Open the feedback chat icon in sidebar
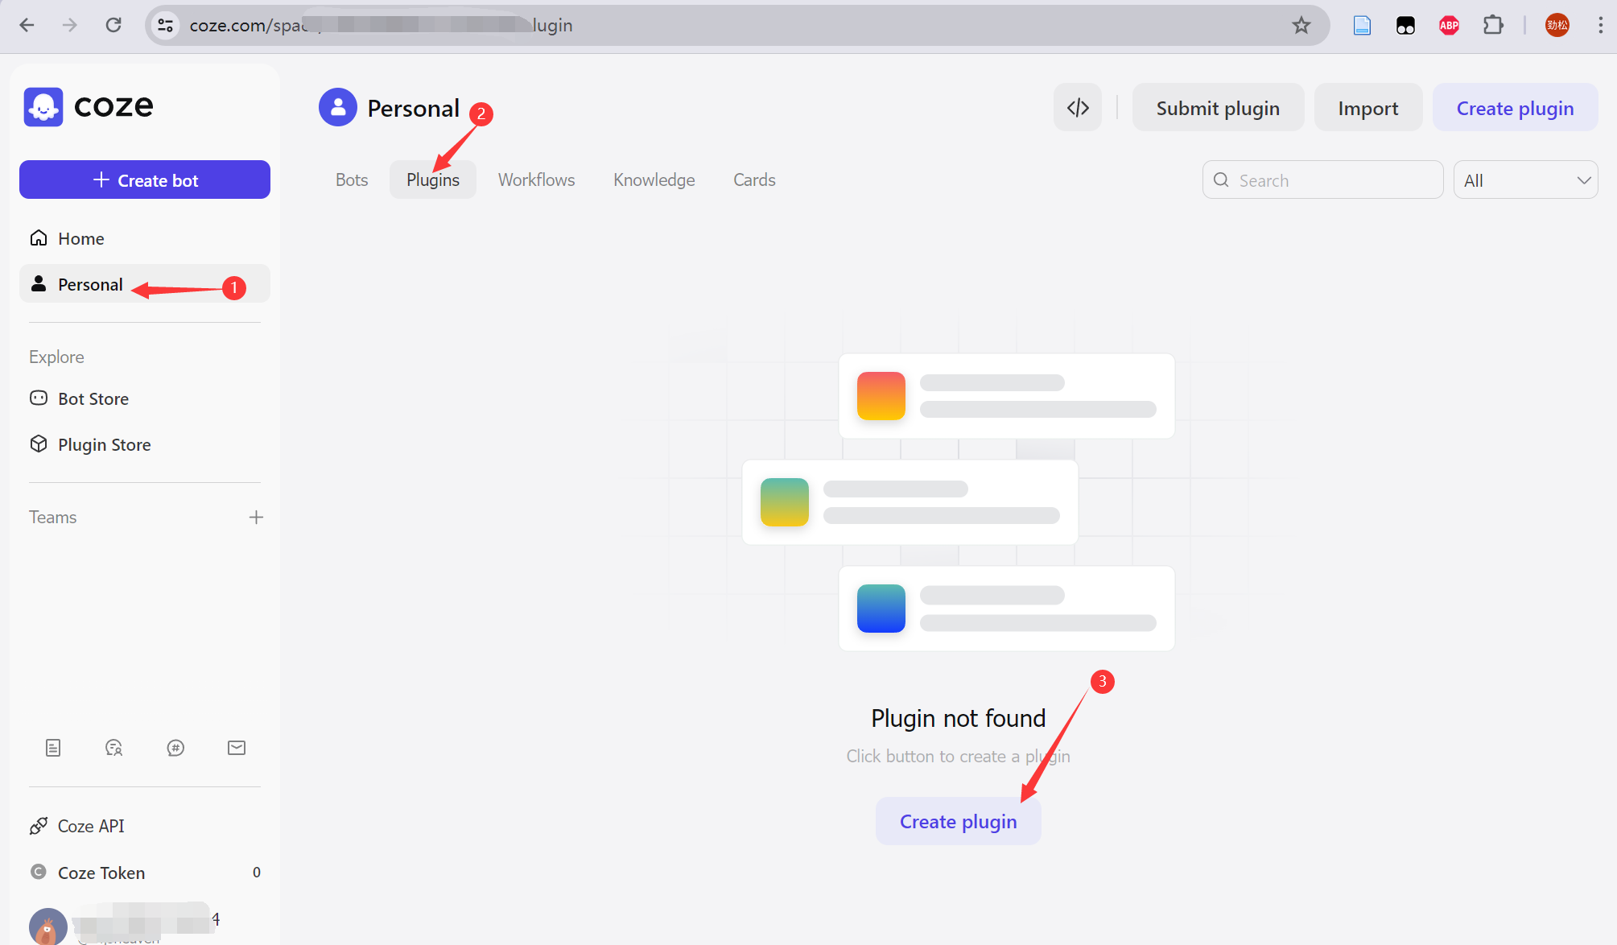The image size is (1617, 945). (114, 748)
